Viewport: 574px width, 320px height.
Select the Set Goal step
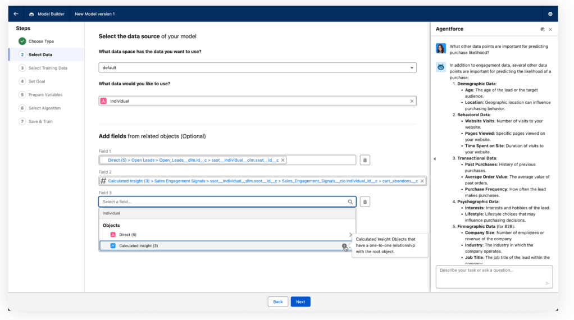[38, 81]
